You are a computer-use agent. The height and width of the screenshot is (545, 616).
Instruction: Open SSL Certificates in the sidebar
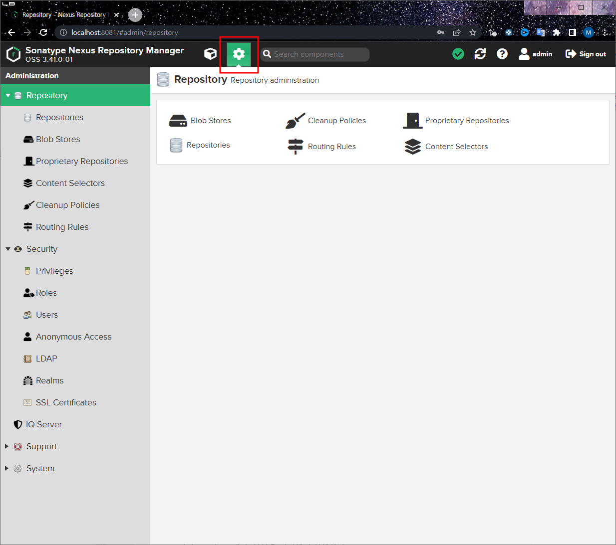click(x=75, y=402)
